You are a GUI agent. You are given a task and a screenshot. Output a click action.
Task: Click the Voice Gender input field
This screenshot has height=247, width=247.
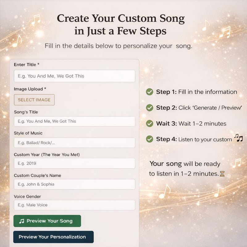(x=74, y=205)
